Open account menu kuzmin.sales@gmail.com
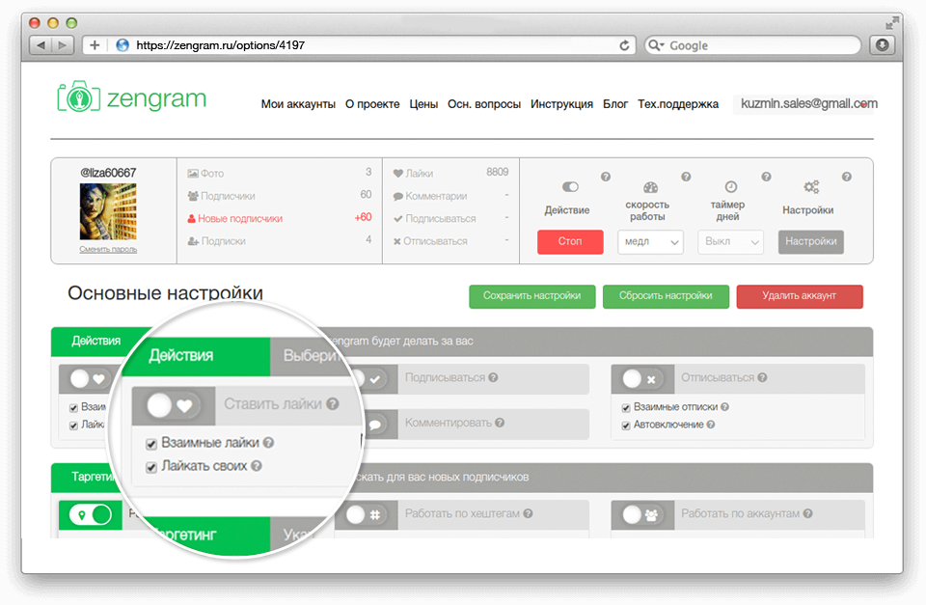This screenshot has width=926, height=605. pos(808,103)
